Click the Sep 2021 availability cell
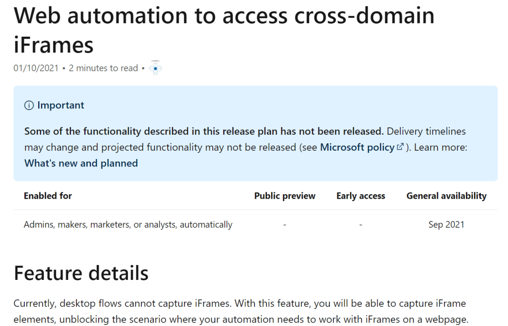This screenshot has height=326, width=508. 446,224
